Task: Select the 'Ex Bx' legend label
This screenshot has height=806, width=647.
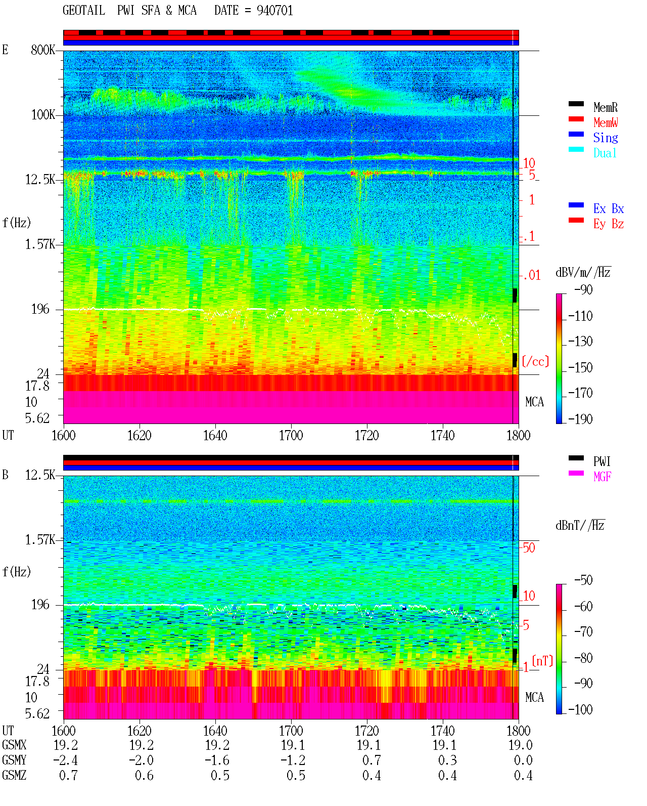Action: 609,208
